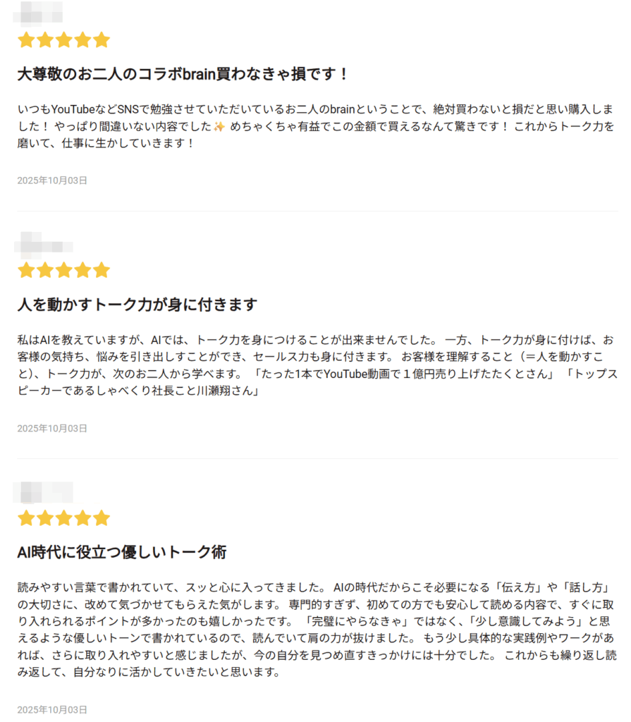Viewport: 631px width, 722px height.
Task: Click the first star of the middle review
Action: [x=27, y=270]
